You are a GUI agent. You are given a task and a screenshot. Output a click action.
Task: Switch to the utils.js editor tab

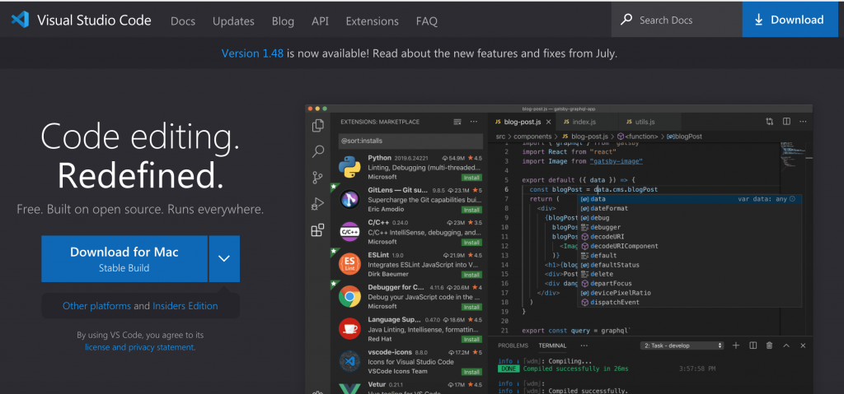click(649, 122)
